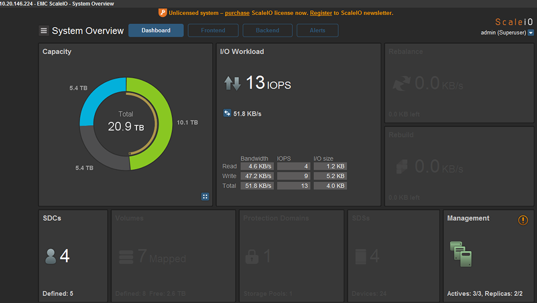Click the Write bandwidth 47.2 KB/s cell
This screenshot has height=303, width=537.
[x=257, y=176]
